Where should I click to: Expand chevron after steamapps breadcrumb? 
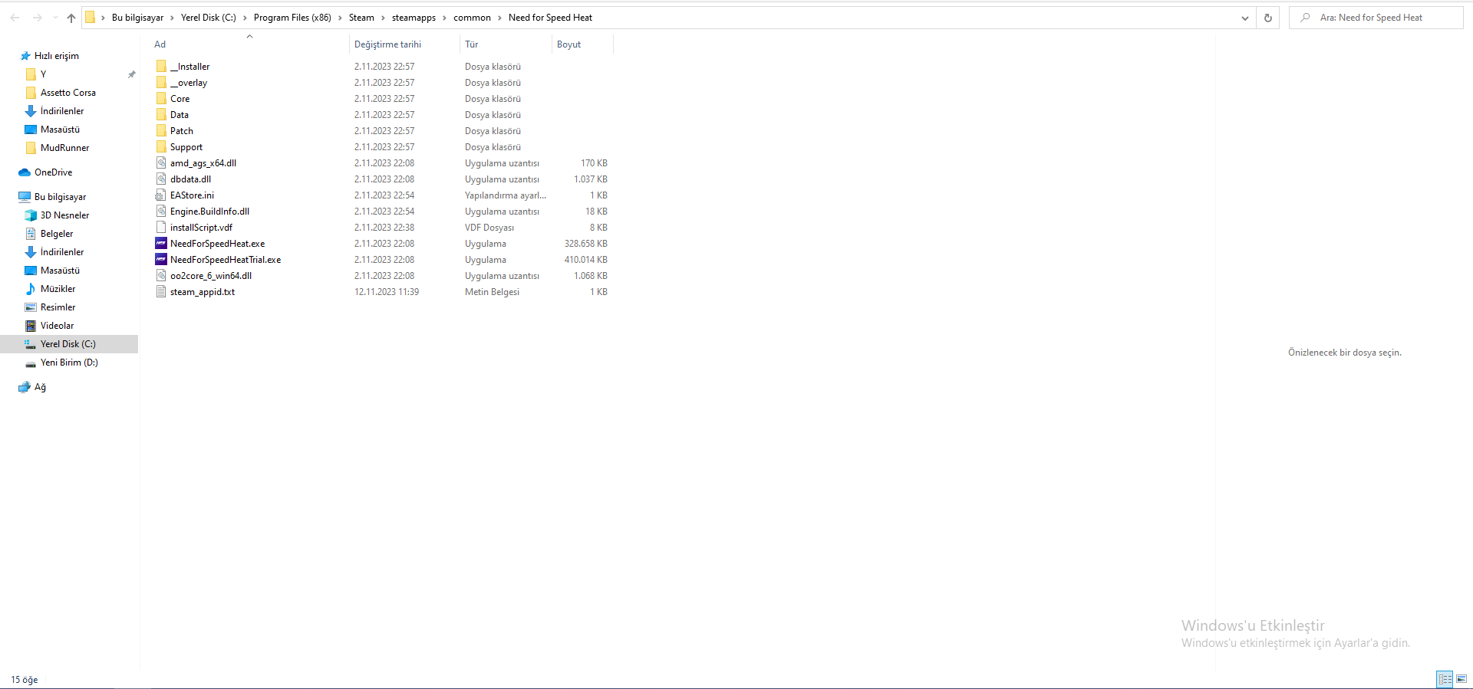coord(444,18)
